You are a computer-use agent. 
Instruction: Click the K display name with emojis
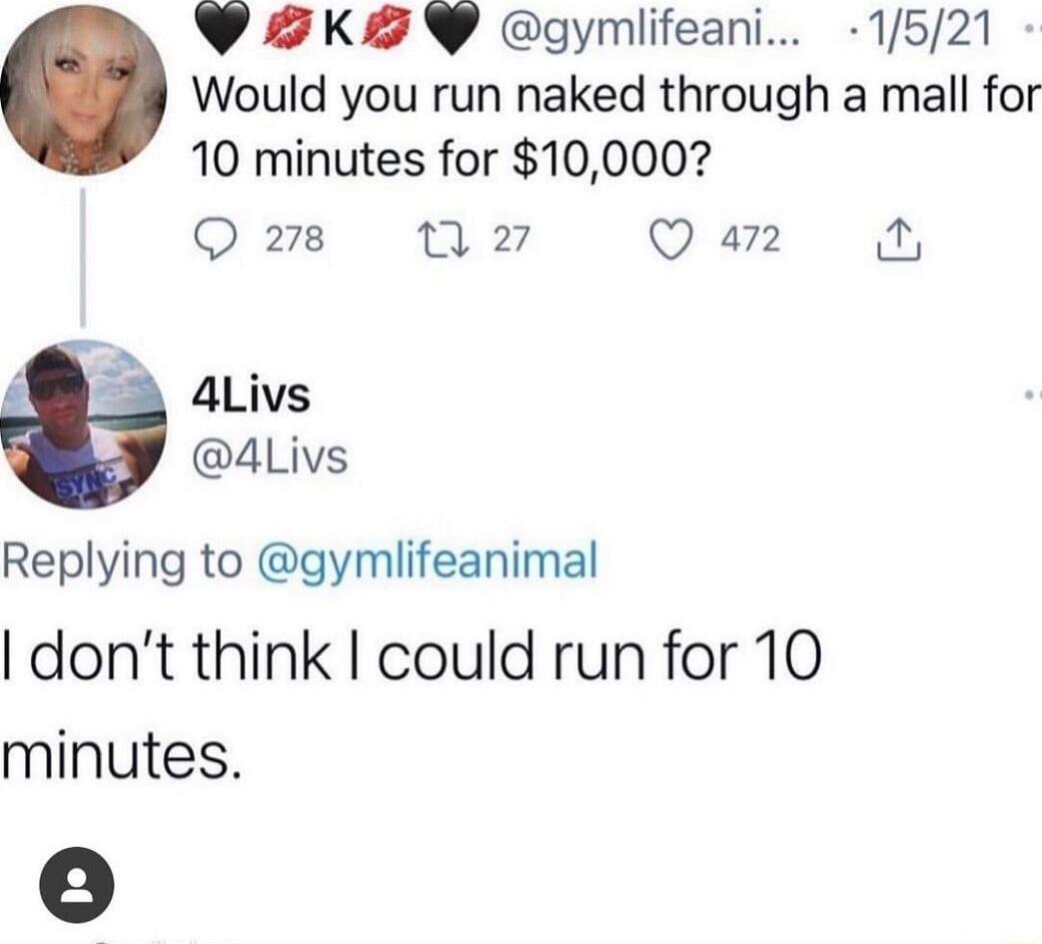click(336, 31)
